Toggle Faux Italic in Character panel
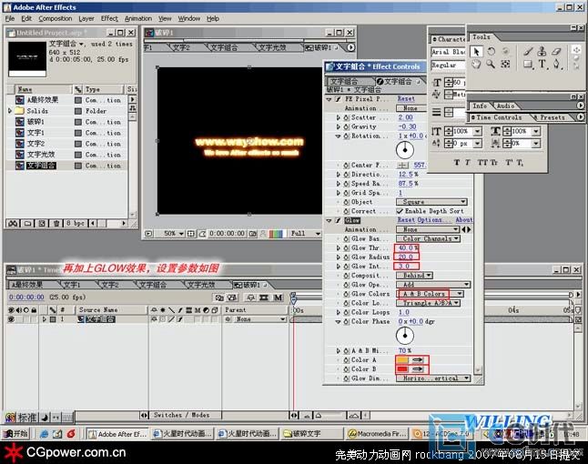The image size is (588, 464). tap(468, 163)
